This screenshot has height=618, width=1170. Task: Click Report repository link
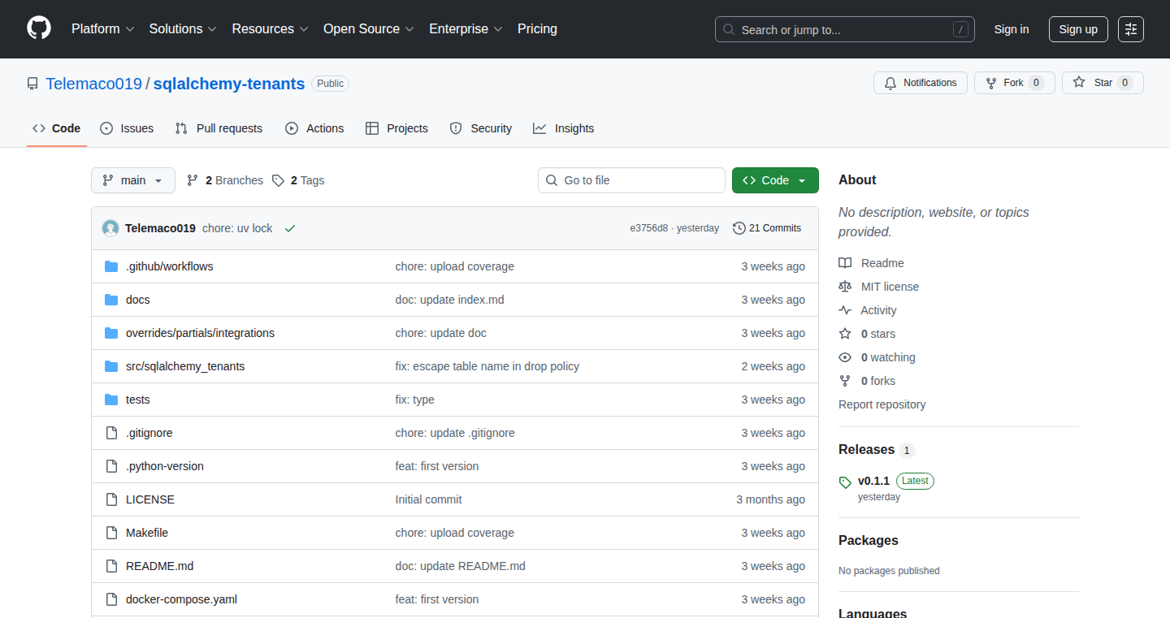[x=882, y=404]
